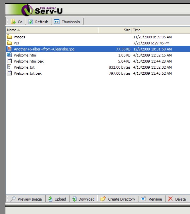Image resolution: width=190 pixels, height=214 pixels.
Task: Click the Refresh icon in toolbar
Action: [x=31, y=22]
